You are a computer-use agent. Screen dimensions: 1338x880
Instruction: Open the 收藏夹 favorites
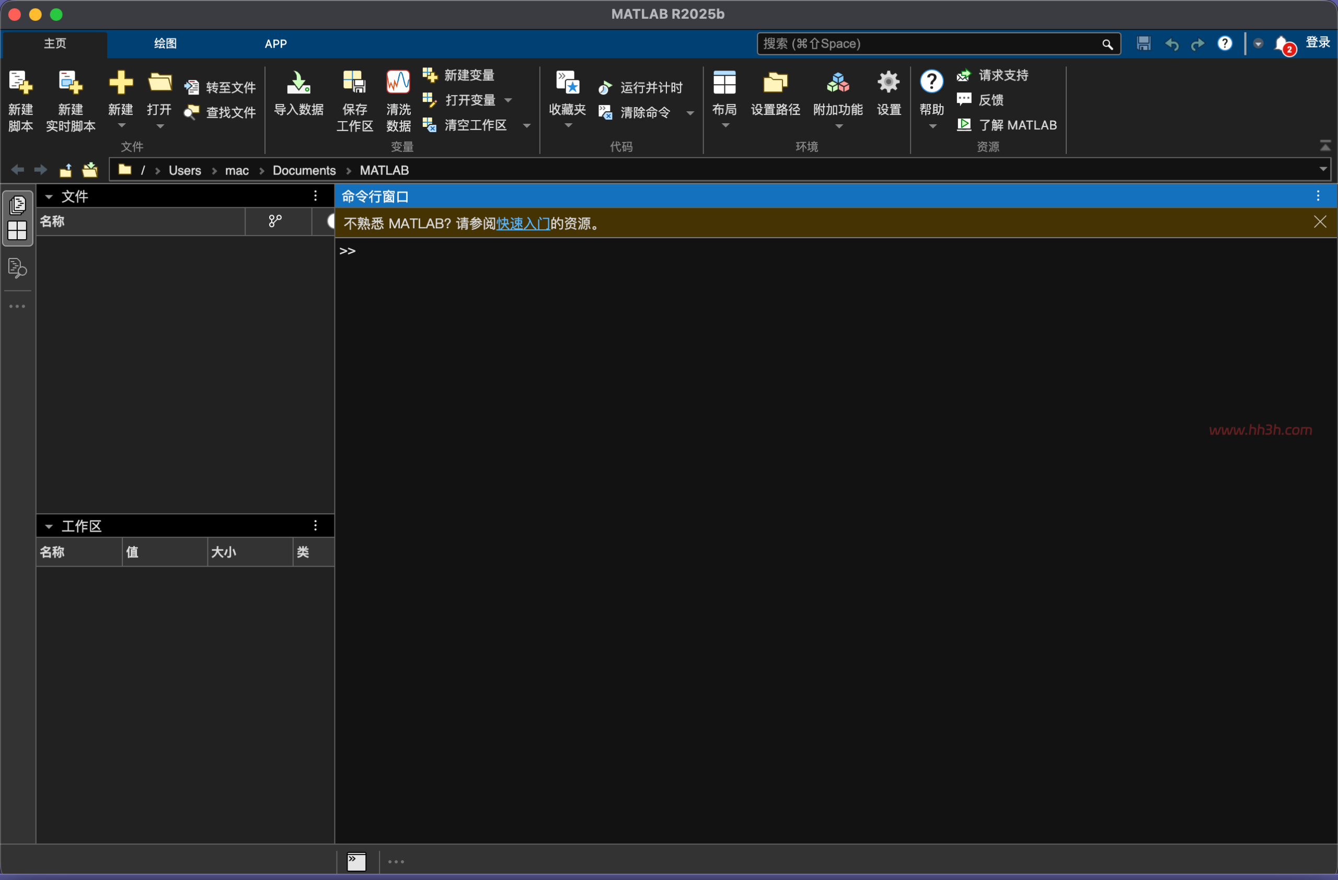pos(568,93)
